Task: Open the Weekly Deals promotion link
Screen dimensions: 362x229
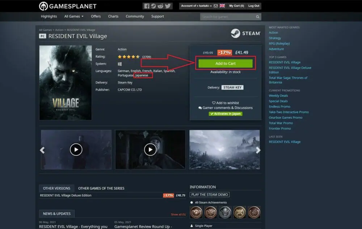Action: point(278,96)
